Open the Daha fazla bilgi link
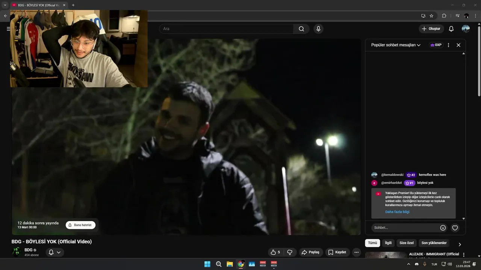481x270 pixels. coord(397,212)
